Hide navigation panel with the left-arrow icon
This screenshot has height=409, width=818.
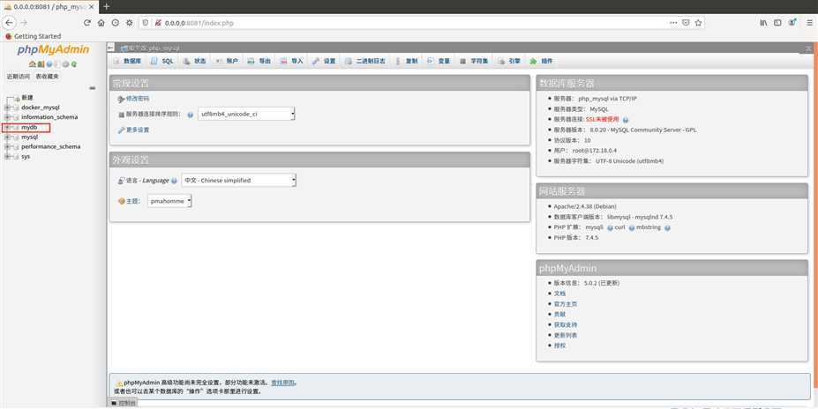(110, 48)
